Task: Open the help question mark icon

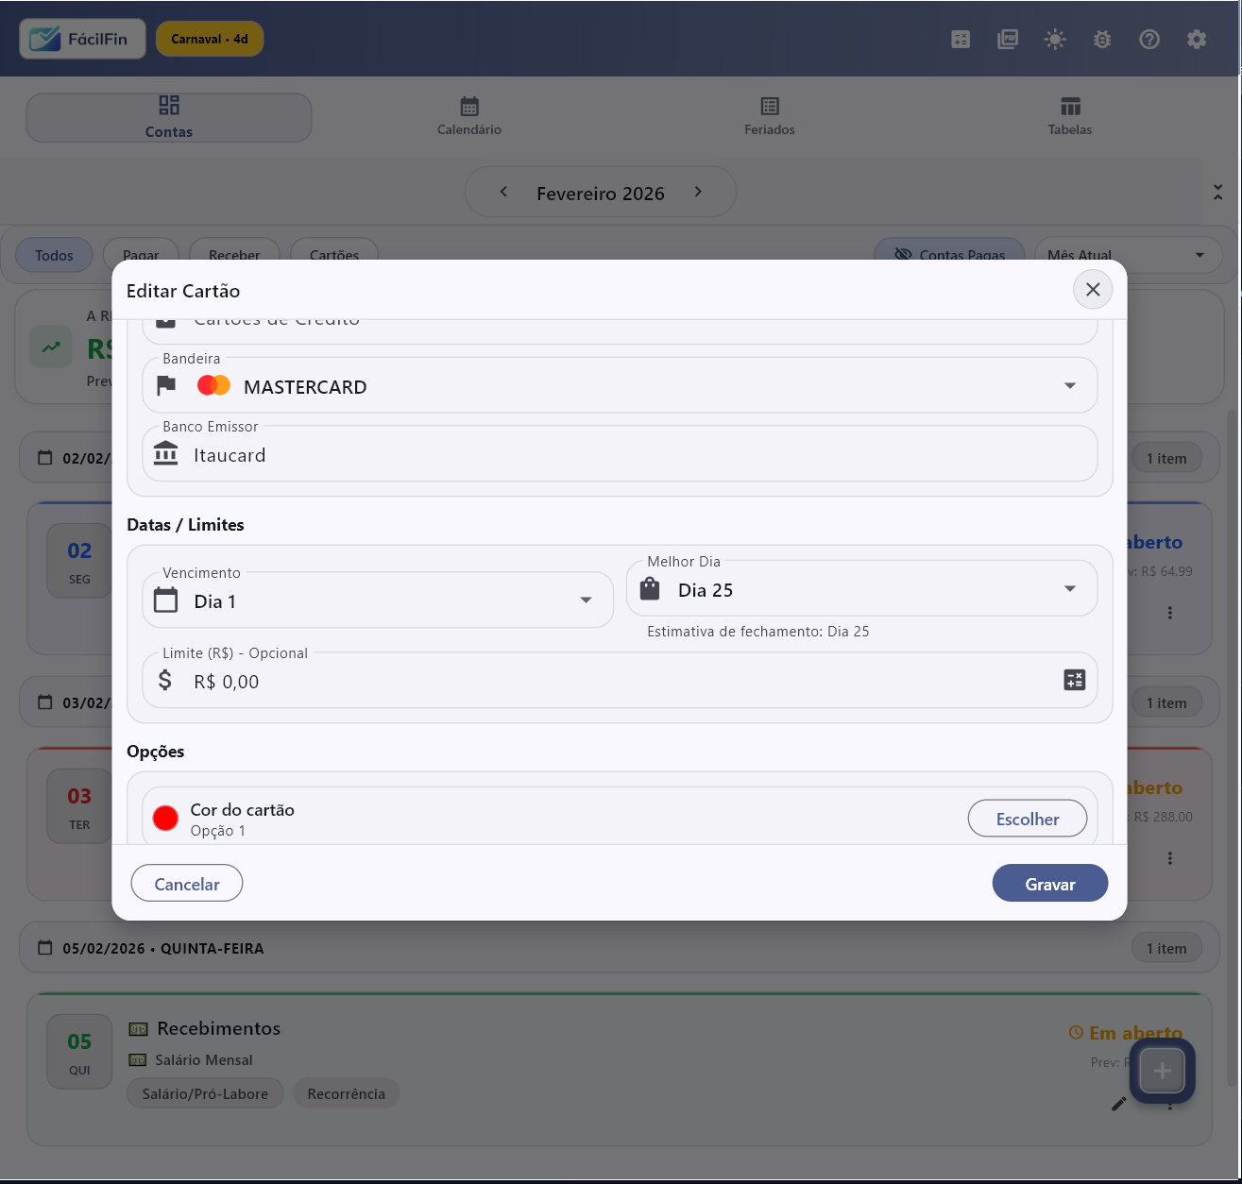Action: [x=1149, y=40]
